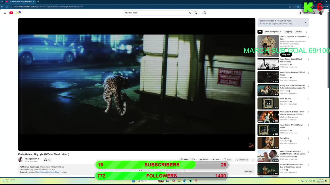This screenshot has height=185, width=330.
Task: Open YouTube notifications bell in header
Action: click(x=314, y=13)
